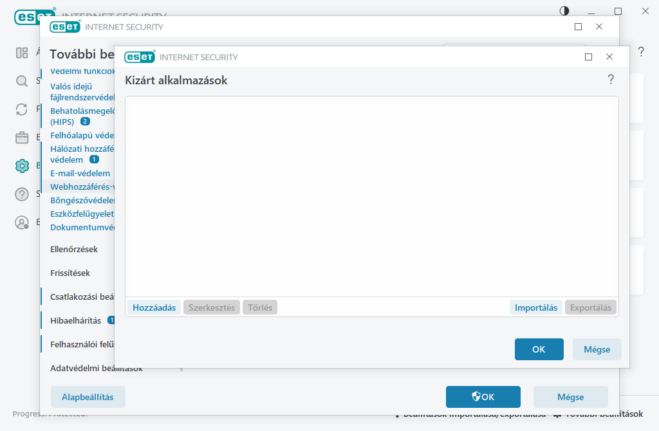Close the Kizárt alkalmazások dialog
This screenshot has width=659, height=431.
tap(609, 57)
